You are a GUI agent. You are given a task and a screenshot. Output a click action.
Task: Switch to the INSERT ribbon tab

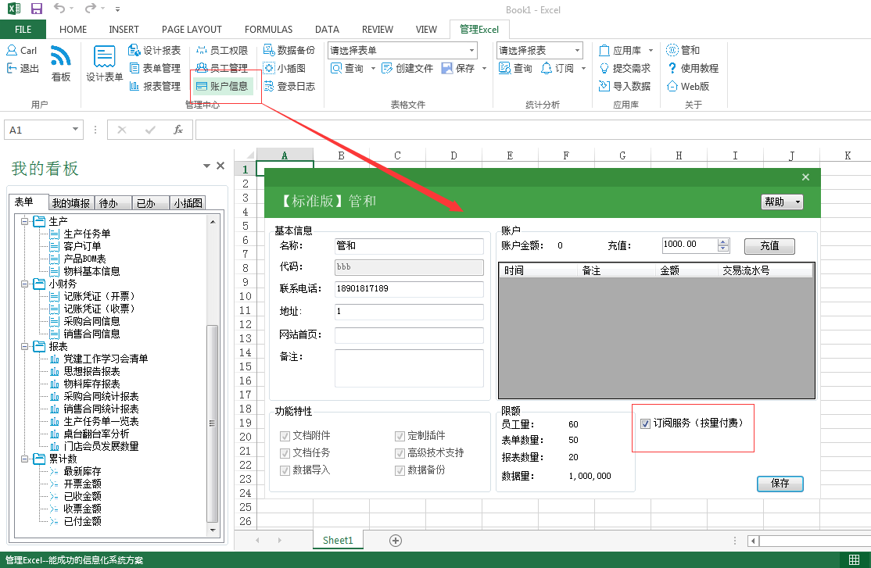(x=124, y=30)
